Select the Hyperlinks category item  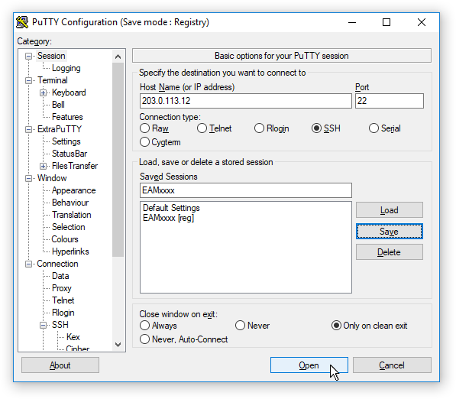pyautogui.click(x=70, y=251)
